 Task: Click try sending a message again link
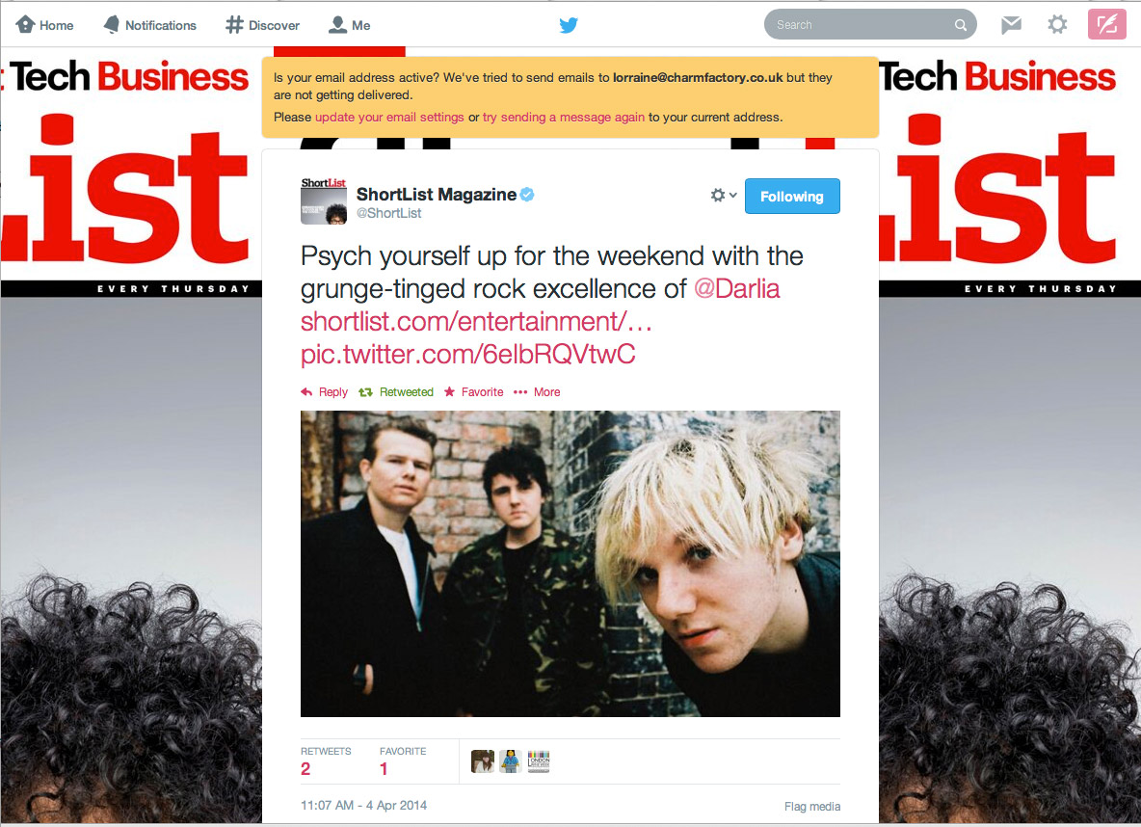click(563, 118)
